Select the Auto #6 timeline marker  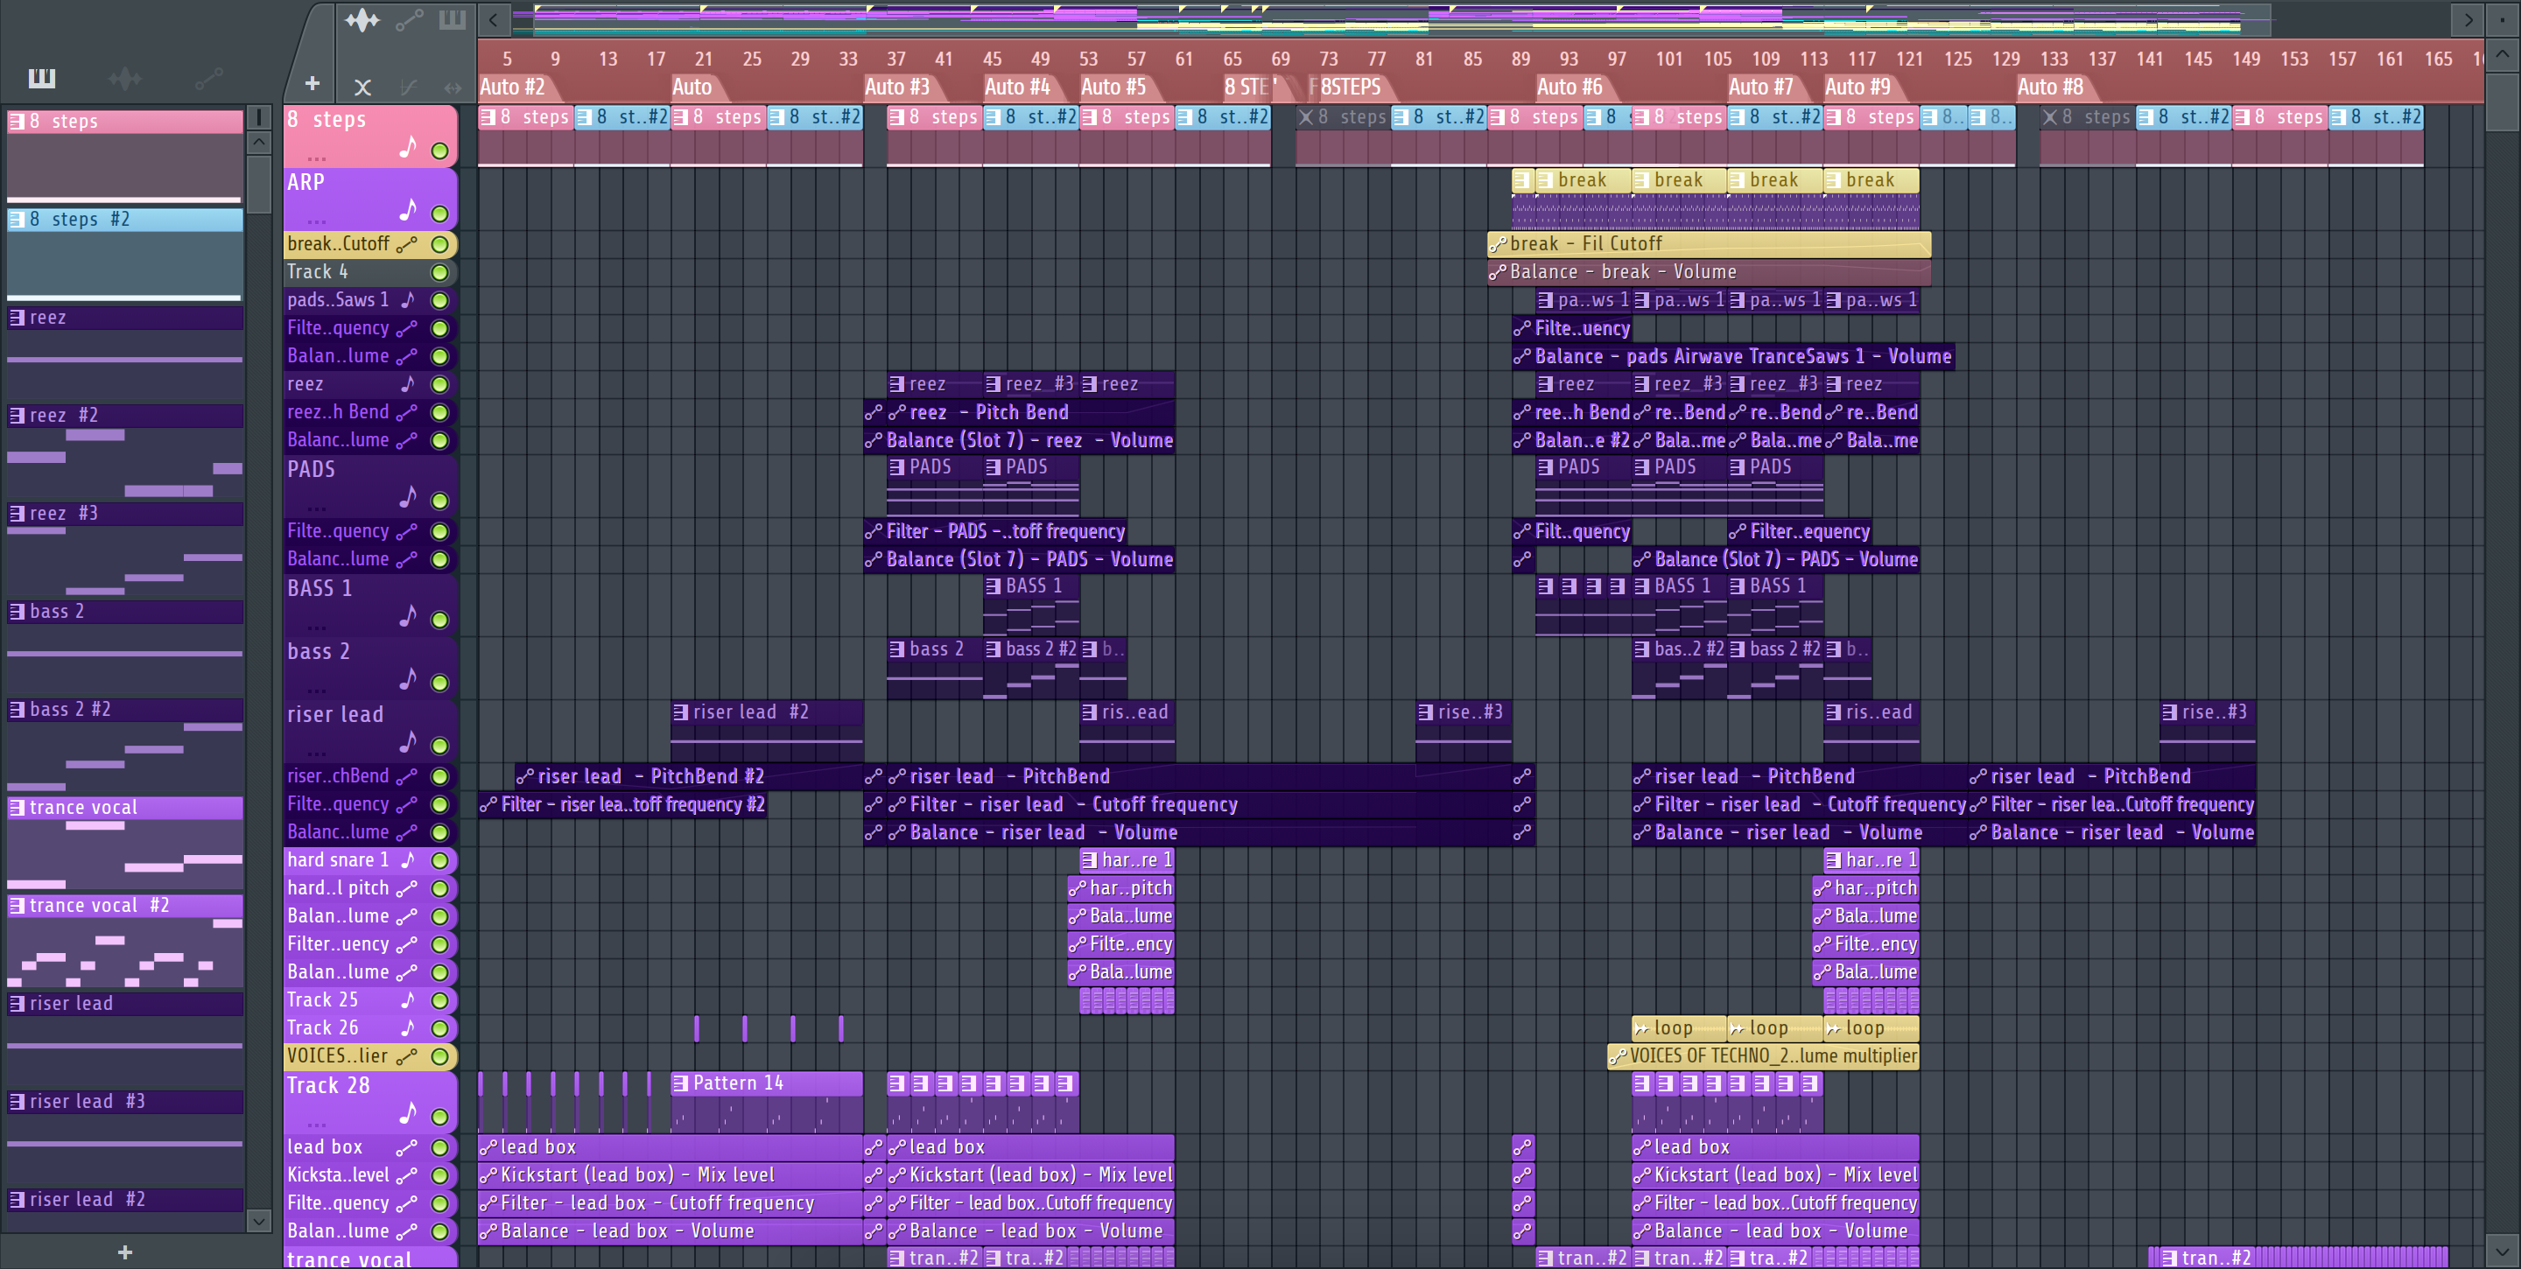coord(1569,87)
